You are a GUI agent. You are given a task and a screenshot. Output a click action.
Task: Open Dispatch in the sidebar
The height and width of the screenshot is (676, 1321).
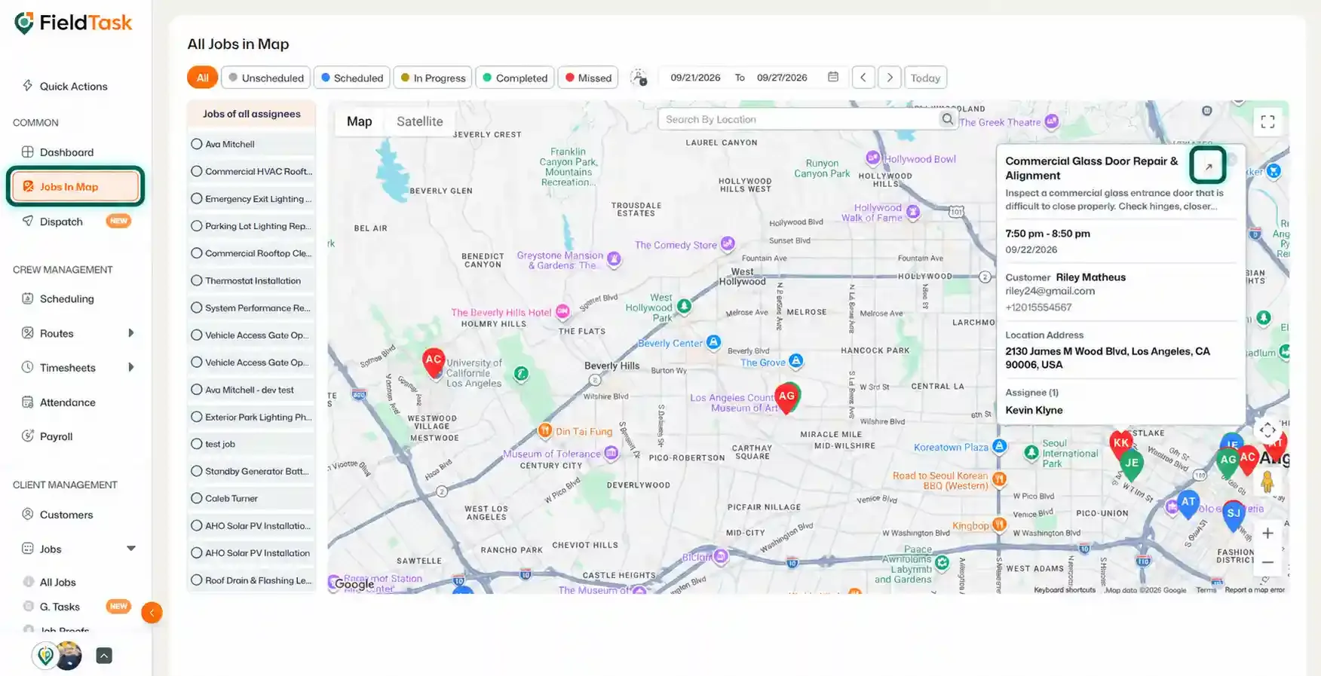[x=61, y=222]
